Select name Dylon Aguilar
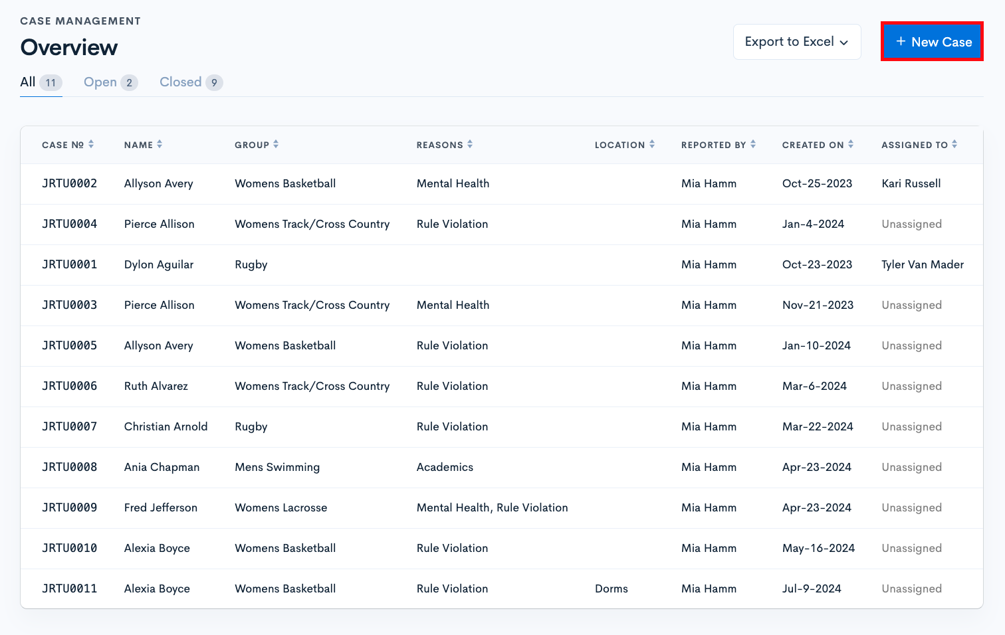The image size is (1005, 635). click(x=159, y=264)
